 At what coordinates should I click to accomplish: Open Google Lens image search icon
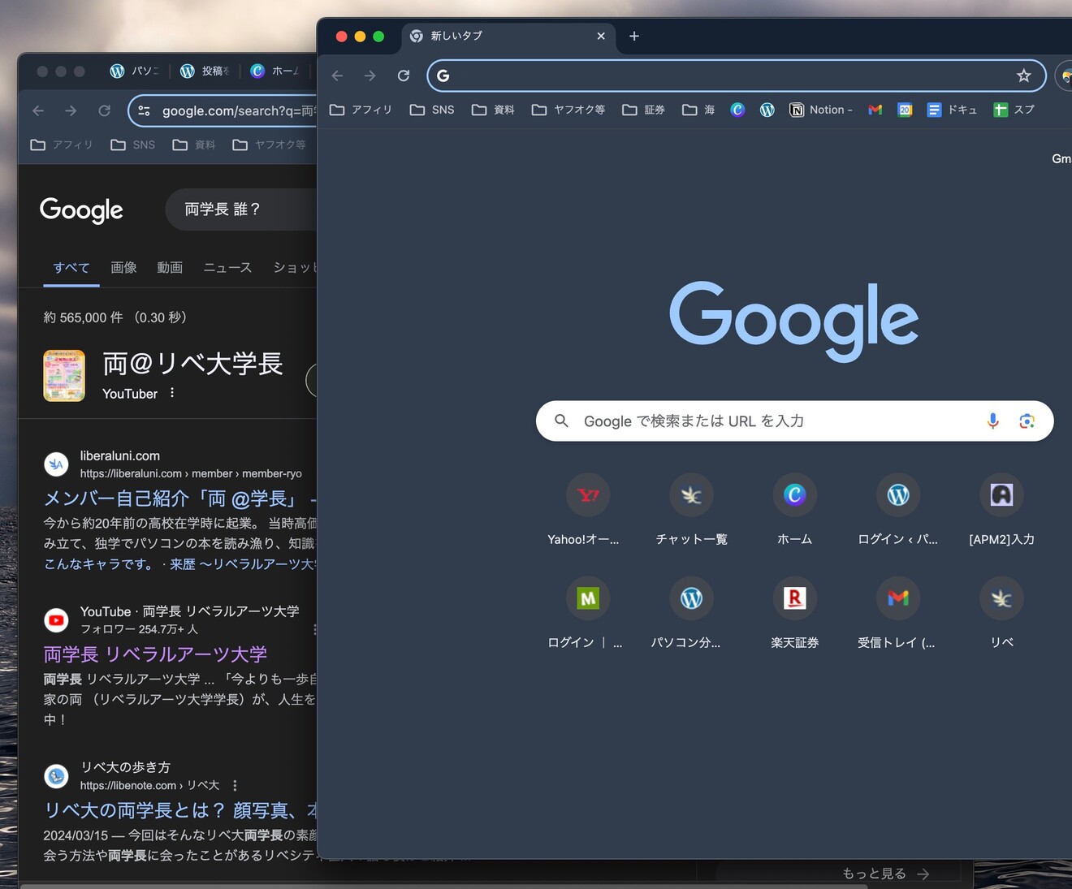click(1027, 421)
